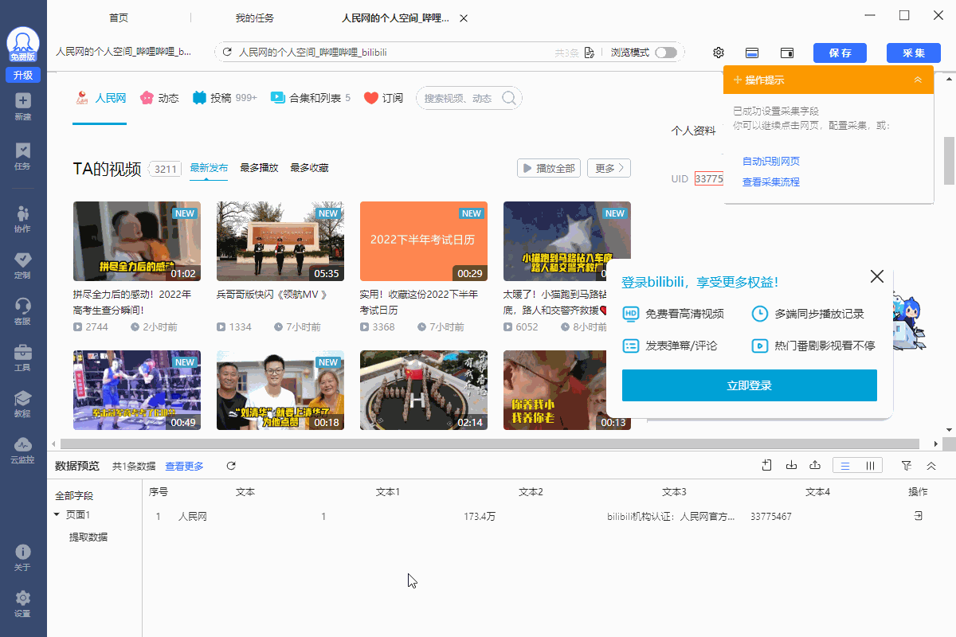Open the 客服 customer service item
The width and height of the screenshot is (956, 637).
click(22, 311)
